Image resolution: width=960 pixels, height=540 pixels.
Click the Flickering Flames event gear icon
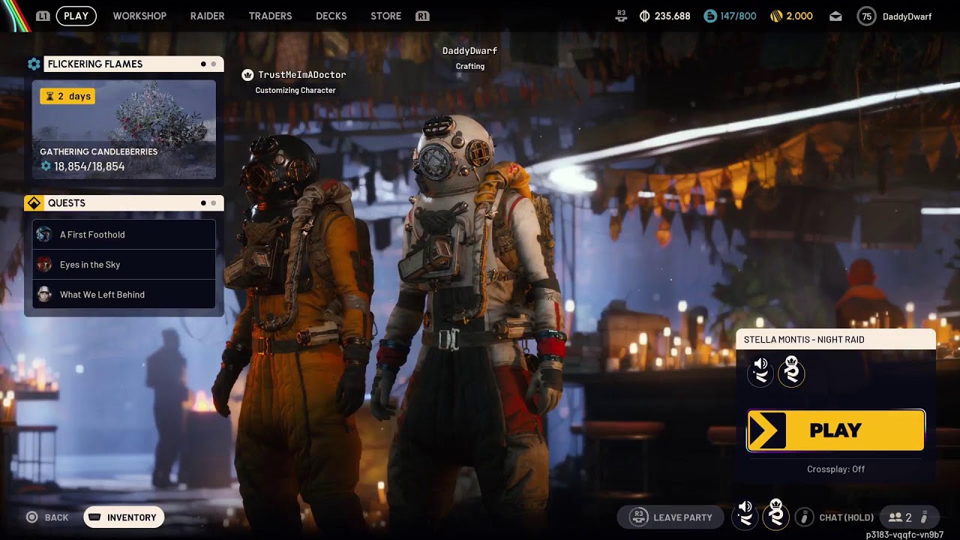click(34, 64)
